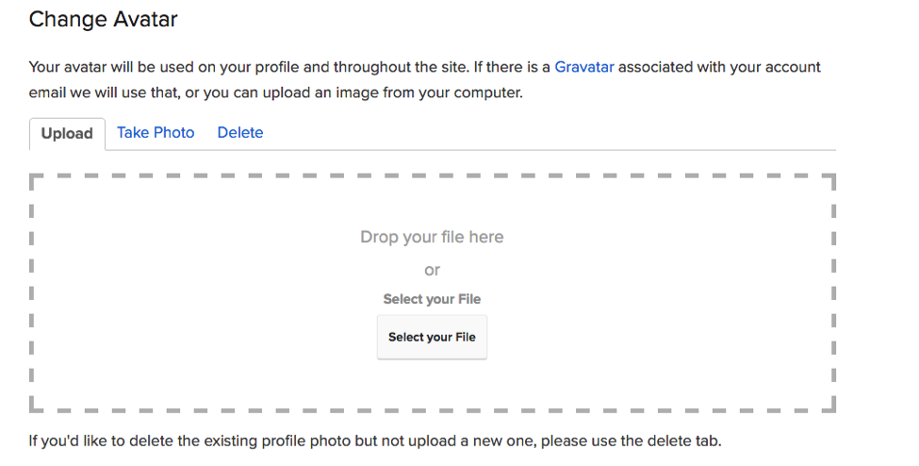Click the dashed left border of the drop zone
The image size is (919, 466).
pyautogui.click(x=32, y=292)
